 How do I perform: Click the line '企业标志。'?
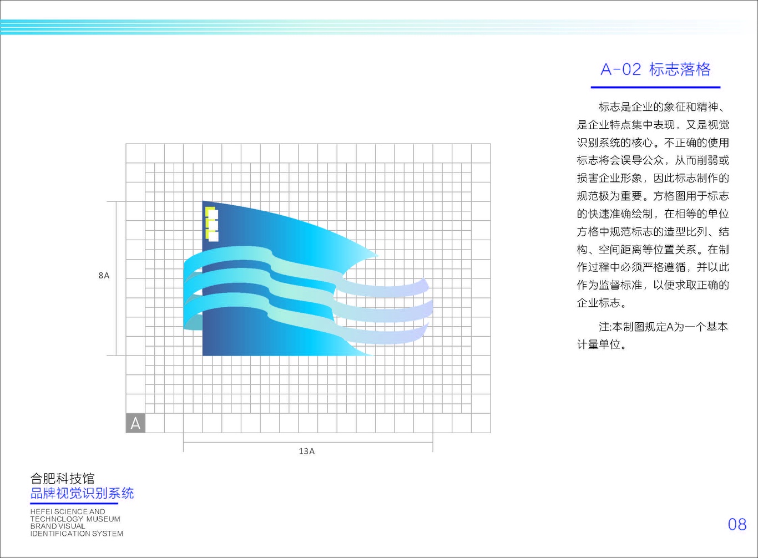point(602,303)
